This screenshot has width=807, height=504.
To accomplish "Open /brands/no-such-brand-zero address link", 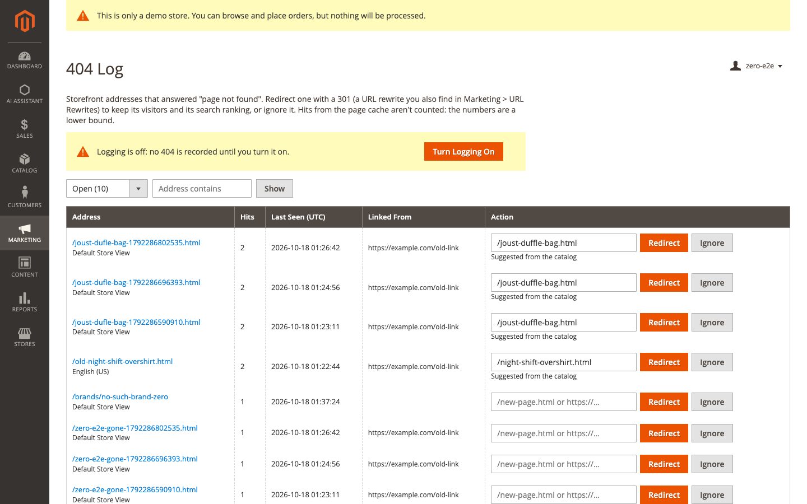I will [120, 396].
